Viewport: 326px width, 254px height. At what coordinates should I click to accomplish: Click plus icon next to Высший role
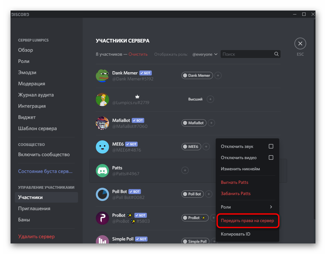click(x=210, y=99)
